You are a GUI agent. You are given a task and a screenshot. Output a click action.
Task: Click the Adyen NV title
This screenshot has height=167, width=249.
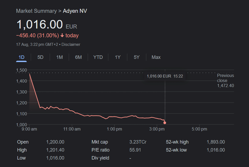tap(75, 11)
